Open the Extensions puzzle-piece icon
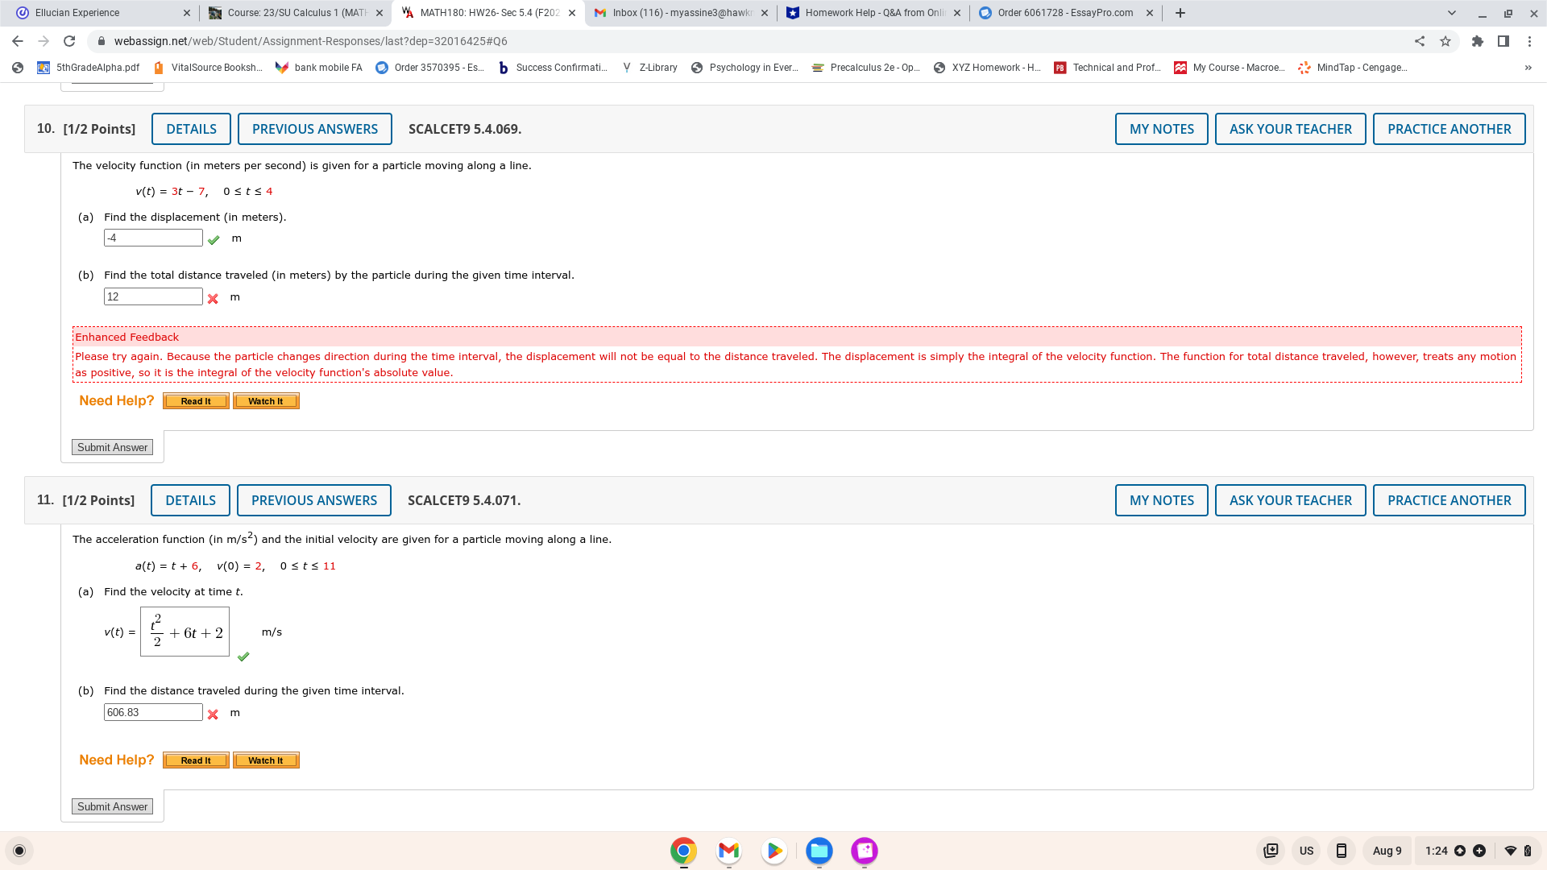 click(1479, 41)
